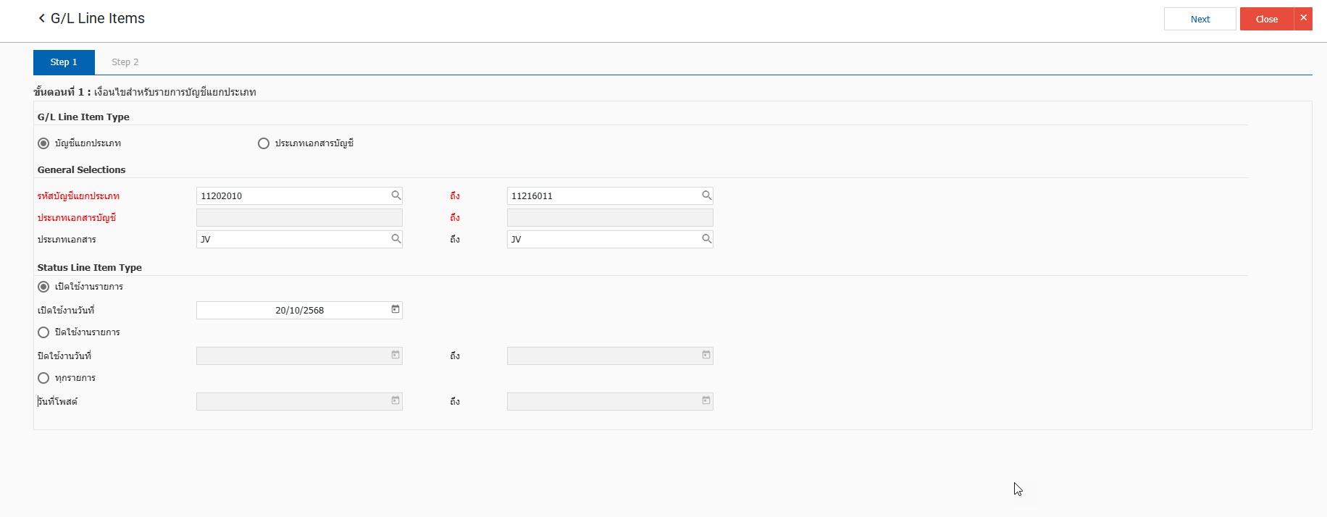Switch to the Step 2 tab
This screenshot has height=517, width=1327.
pos(125,62)
